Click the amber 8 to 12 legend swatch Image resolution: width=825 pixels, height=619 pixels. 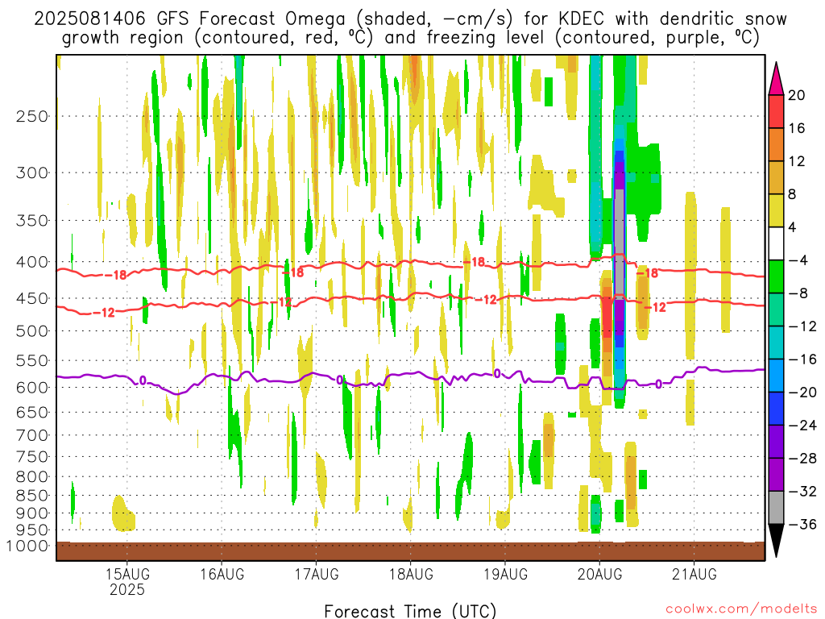pos(776,178)
